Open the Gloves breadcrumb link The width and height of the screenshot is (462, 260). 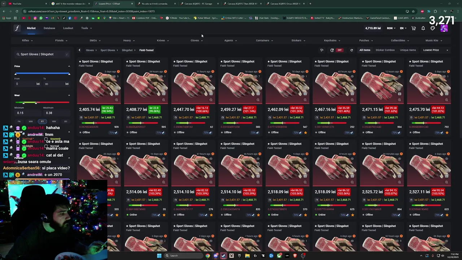click(x=90, y=50)
